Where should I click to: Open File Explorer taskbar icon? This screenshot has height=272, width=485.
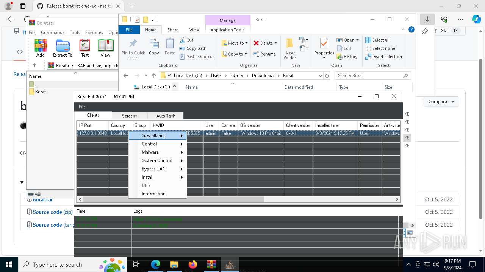(x=174, y=264)
